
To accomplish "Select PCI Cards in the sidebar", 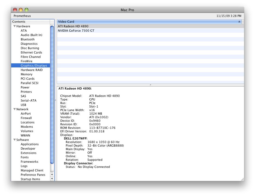I will pyautogui.click(x=28, y=79).
